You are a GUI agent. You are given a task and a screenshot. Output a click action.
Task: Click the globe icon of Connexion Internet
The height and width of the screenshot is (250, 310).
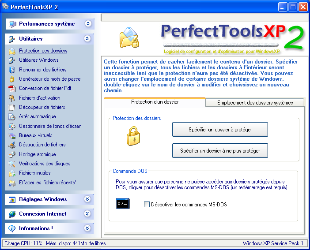pos(12,214)
